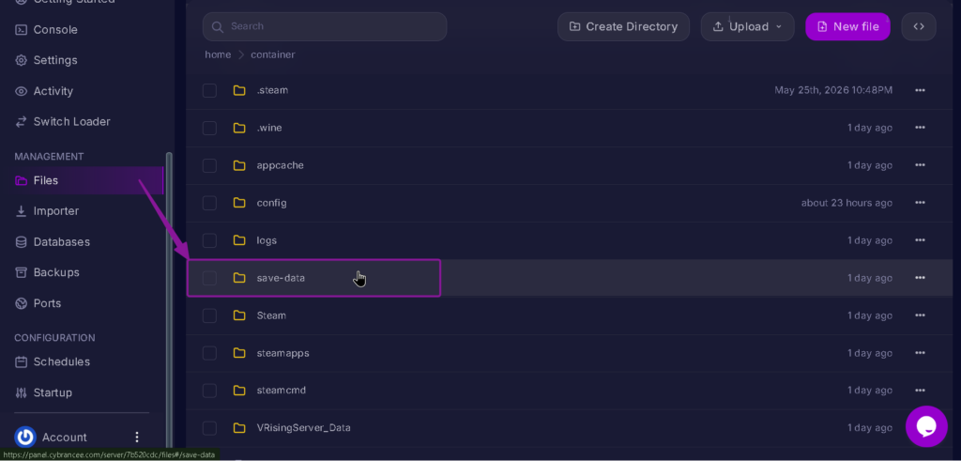
Task: Open the Ports page
Action: [x=38, y=303]
